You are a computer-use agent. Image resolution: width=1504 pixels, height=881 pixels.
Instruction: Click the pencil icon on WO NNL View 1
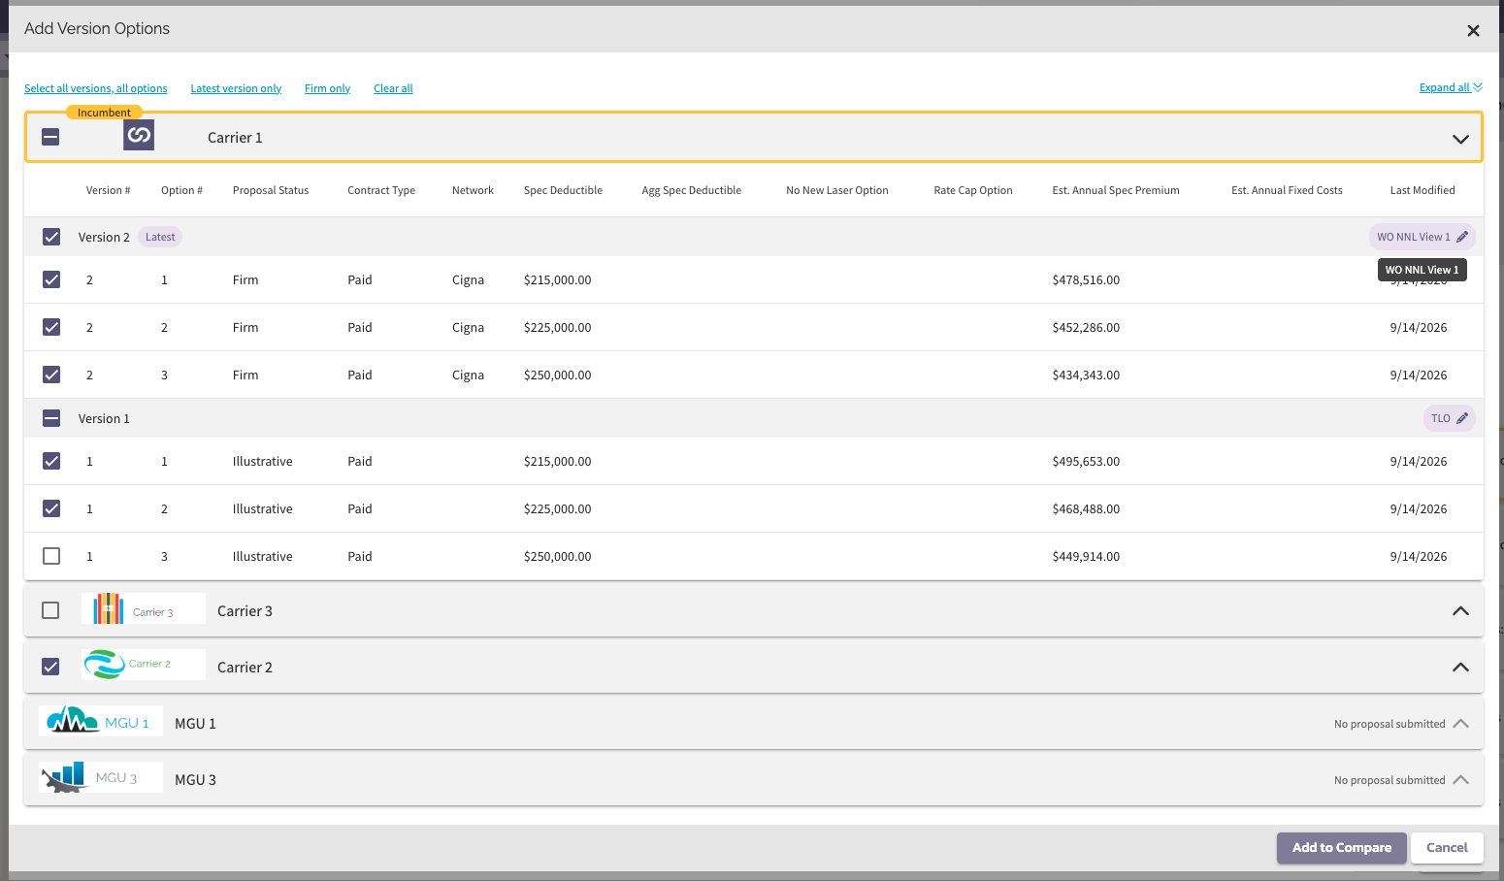[x=1462, y=237]
